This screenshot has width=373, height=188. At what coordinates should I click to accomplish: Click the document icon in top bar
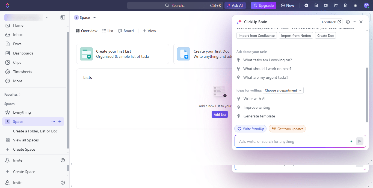(346, 5)
